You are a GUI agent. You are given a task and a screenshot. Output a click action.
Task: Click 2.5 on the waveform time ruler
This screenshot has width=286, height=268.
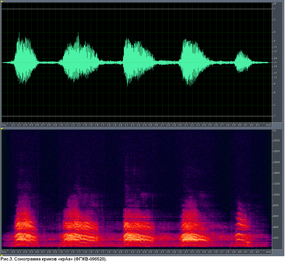(x=150, y=125)
